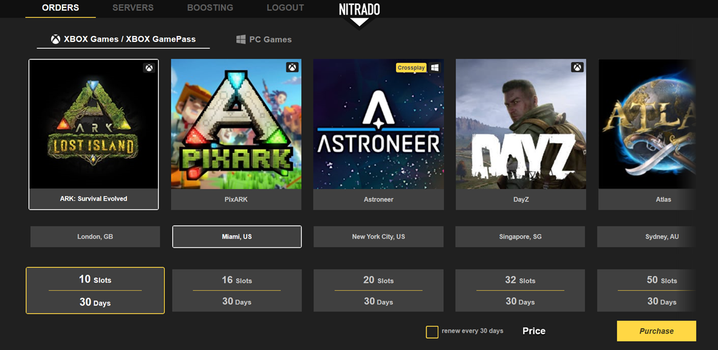Open the SERVERS tab

point(132,8)
